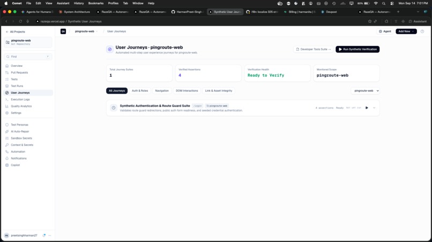
Task: Play the Synthetic Authentication suite
Action: (367, 108)
